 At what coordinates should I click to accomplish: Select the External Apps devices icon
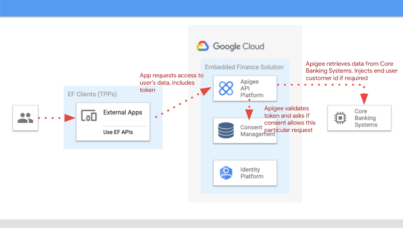tap(89, 116)
